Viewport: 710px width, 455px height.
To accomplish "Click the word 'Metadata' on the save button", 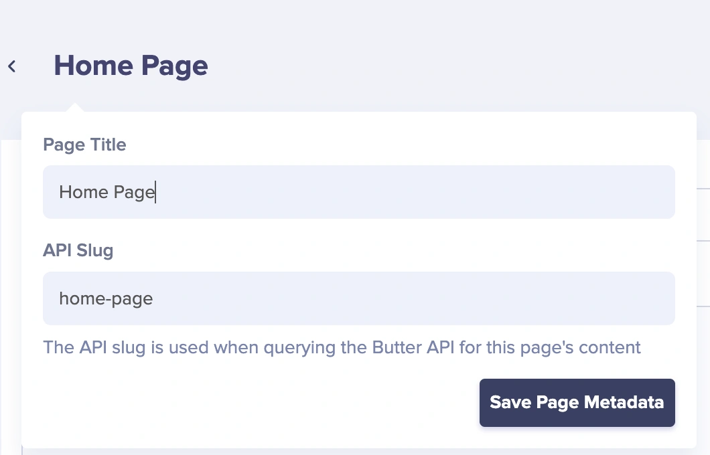I will tap(624, 402).
